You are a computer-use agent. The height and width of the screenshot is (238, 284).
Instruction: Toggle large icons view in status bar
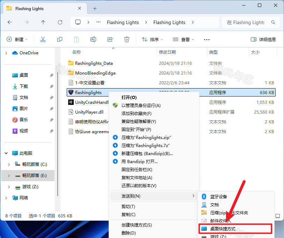(x=278, y=216)
